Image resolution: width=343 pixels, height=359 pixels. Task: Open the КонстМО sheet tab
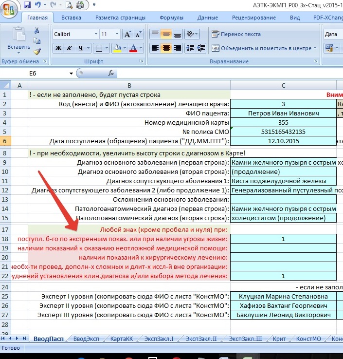308,339
